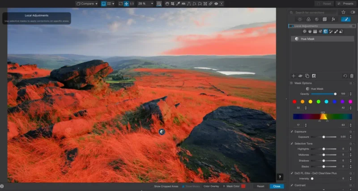Image resolution: width=358 pixels, height=191 pixels.
Task: Select the Control Point tool
Action: click(305, 31)
